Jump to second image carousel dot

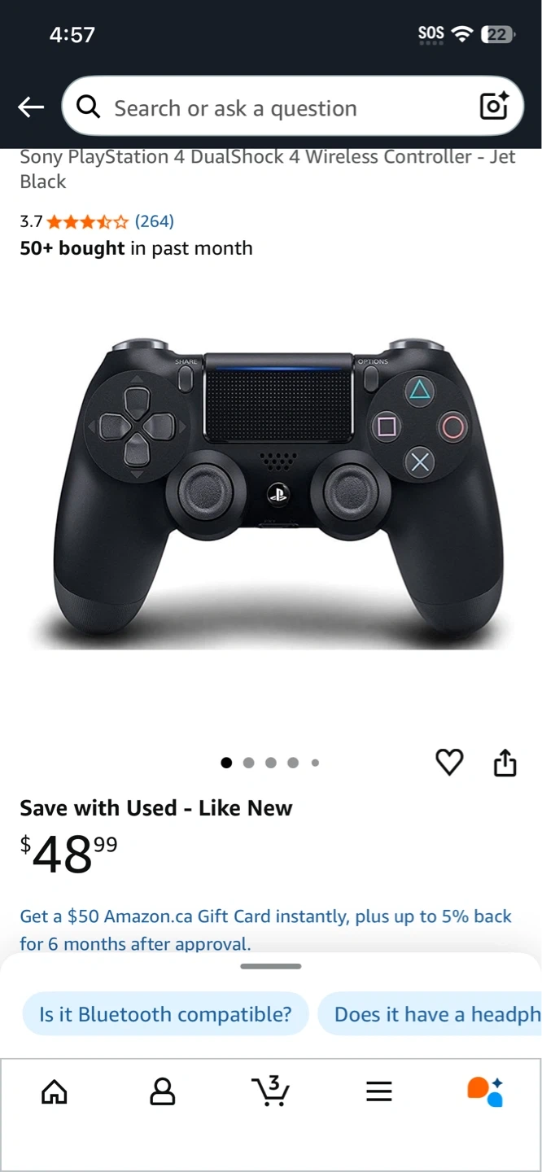pos(249,763)
